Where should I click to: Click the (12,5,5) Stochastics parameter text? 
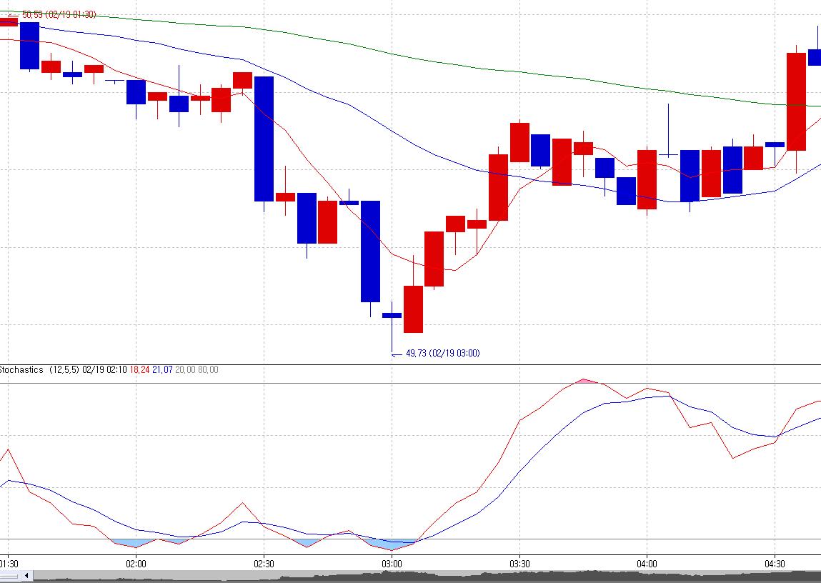pyautogui.click(x=64, y=370)
